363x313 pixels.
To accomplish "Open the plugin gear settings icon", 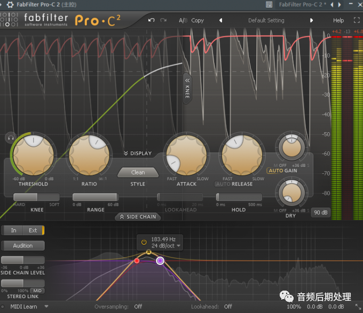I will tap(10, 4).
